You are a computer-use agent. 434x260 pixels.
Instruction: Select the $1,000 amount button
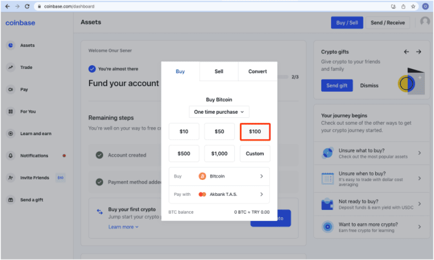(219, 153)
